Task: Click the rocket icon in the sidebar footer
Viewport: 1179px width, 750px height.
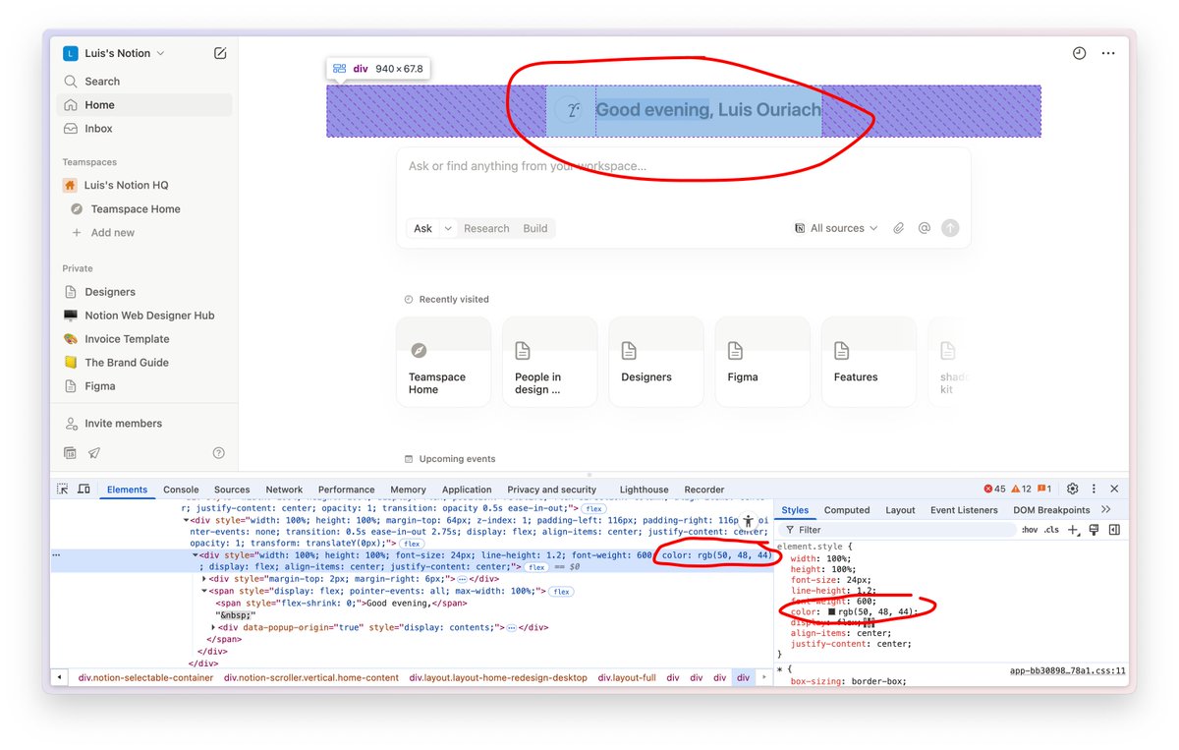Action: [94, 453]
